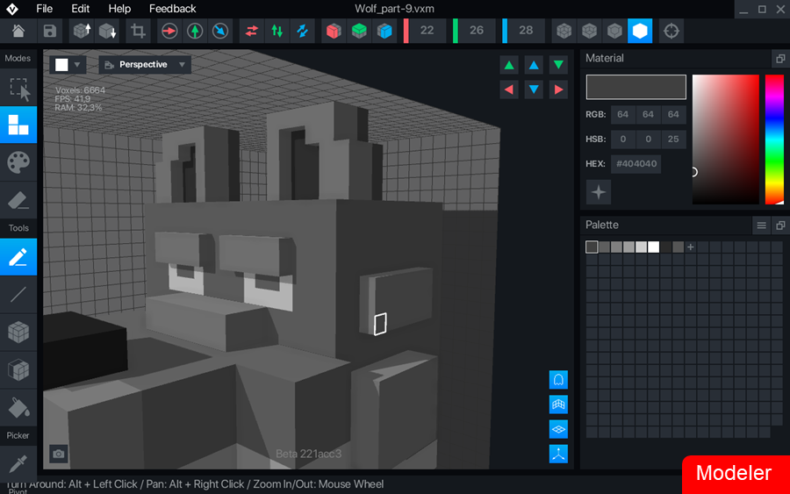The width and height of the screenshot is (790, 494).
Task: Select the Paint mode palette icon
Action: click(x=18, y=162)
